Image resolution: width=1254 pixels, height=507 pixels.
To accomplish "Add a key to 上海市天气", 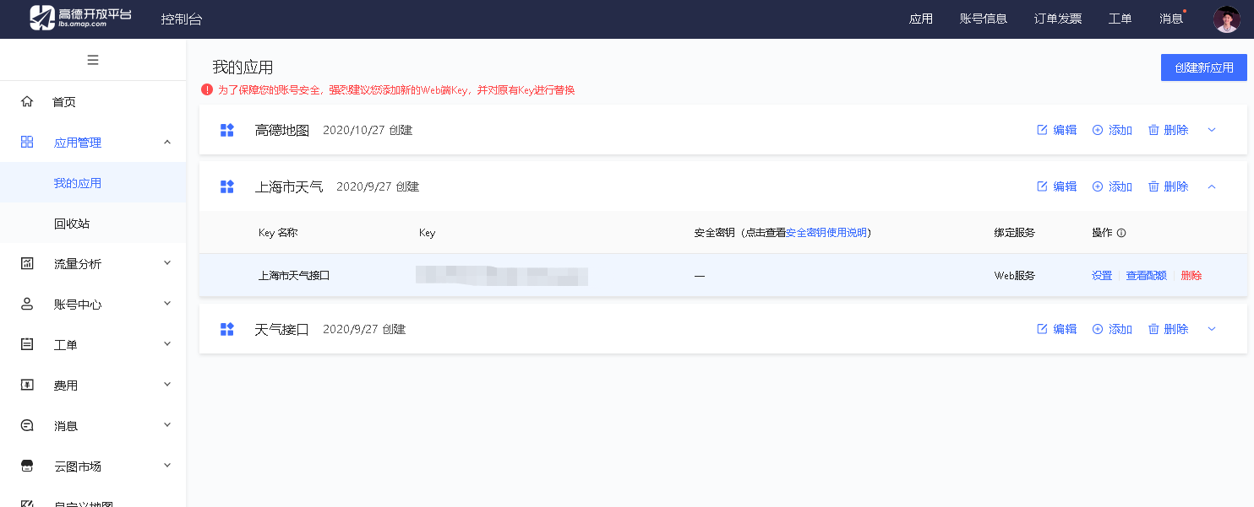I will pyautogui.click(x=1112, y=186).
